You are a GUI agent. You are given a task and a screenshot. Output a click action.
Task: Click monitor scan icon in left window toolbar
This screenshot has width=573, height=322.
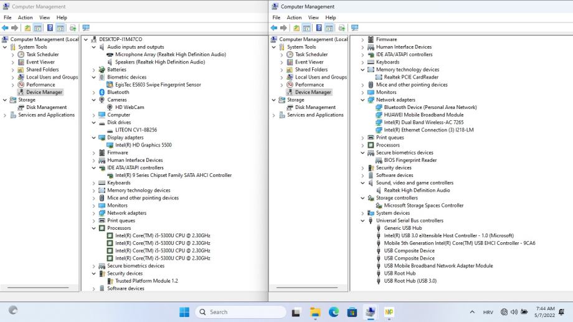86,28
